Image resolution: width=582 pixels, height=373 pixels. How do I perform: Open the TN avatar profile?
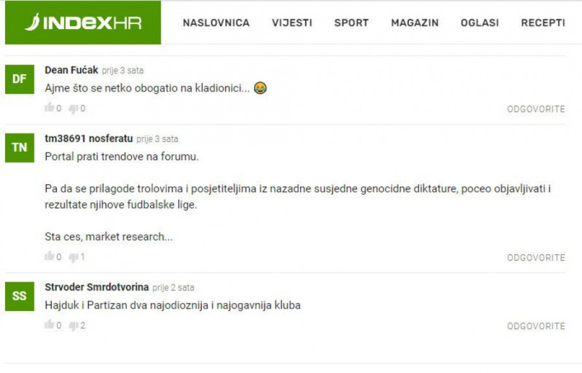(x=19, y=148)
